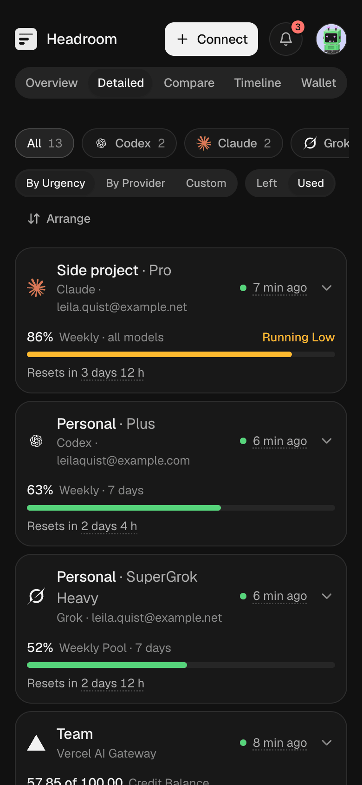Click the 7 min ago refresh timestamp
The height and width of the screenshot is (785, 362).
(x=280, y=288)
